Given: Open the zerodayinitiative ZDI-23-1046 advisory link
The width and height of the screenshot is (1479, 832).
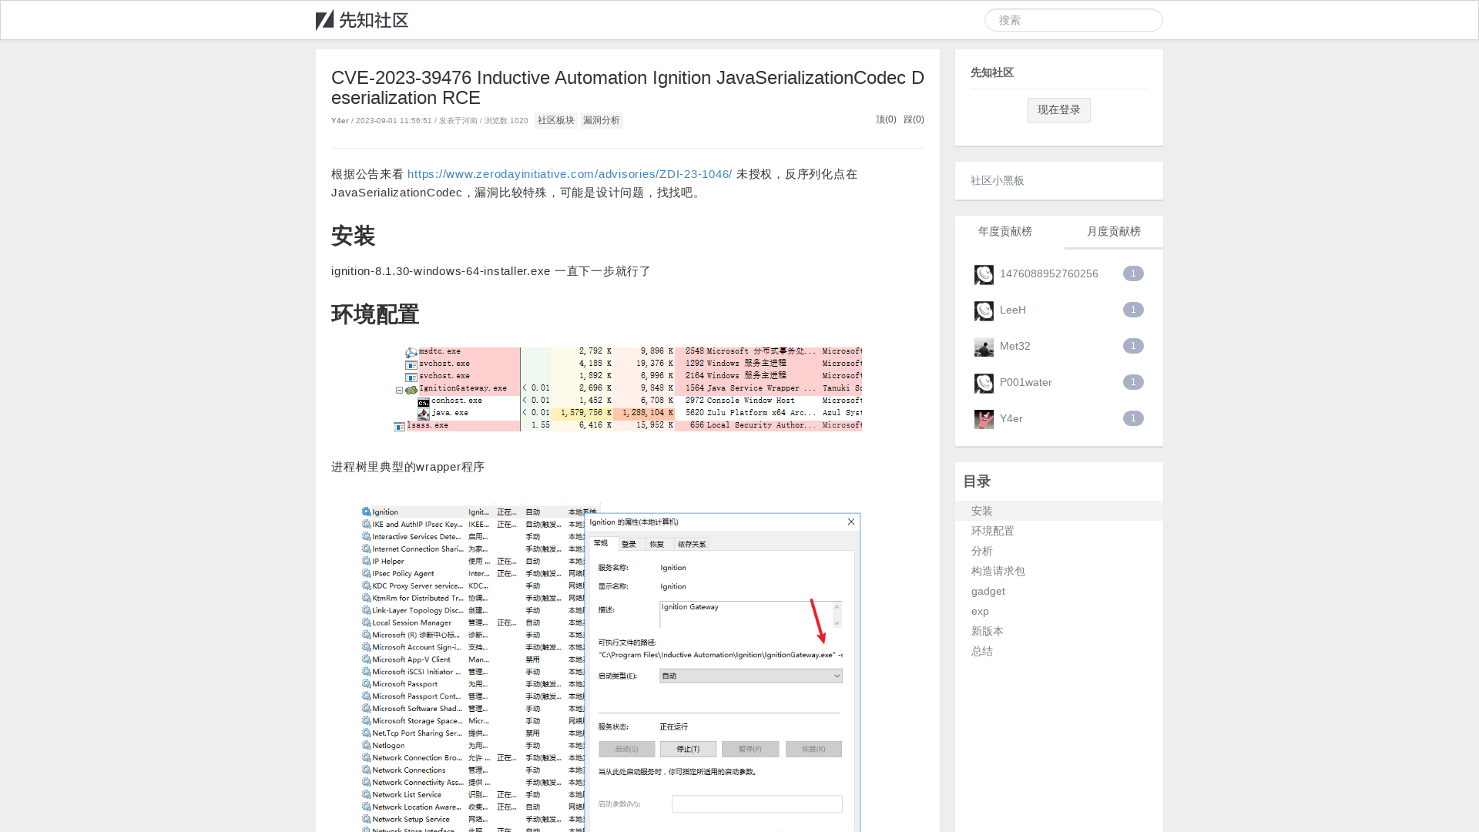Looking at the screenshot, I should coord(569,174).
